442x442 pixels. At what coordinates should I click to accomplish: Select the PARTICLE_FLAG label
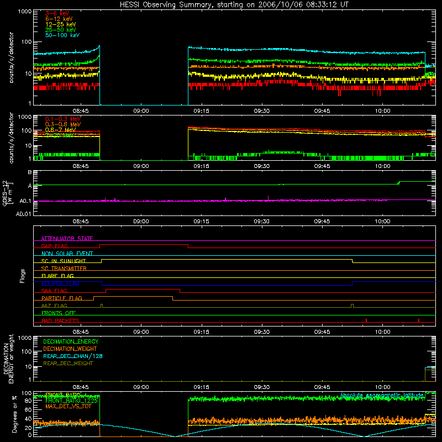62,298
